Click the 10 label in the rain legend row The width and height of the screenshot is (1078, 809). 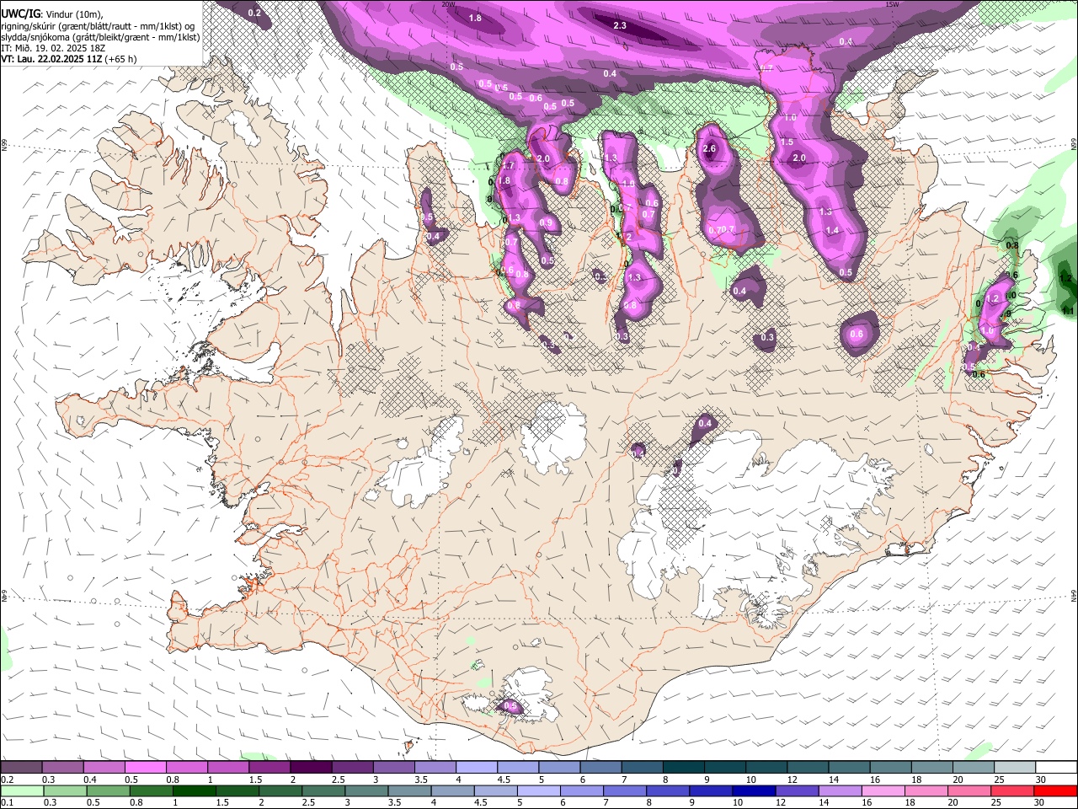point(737,802)
